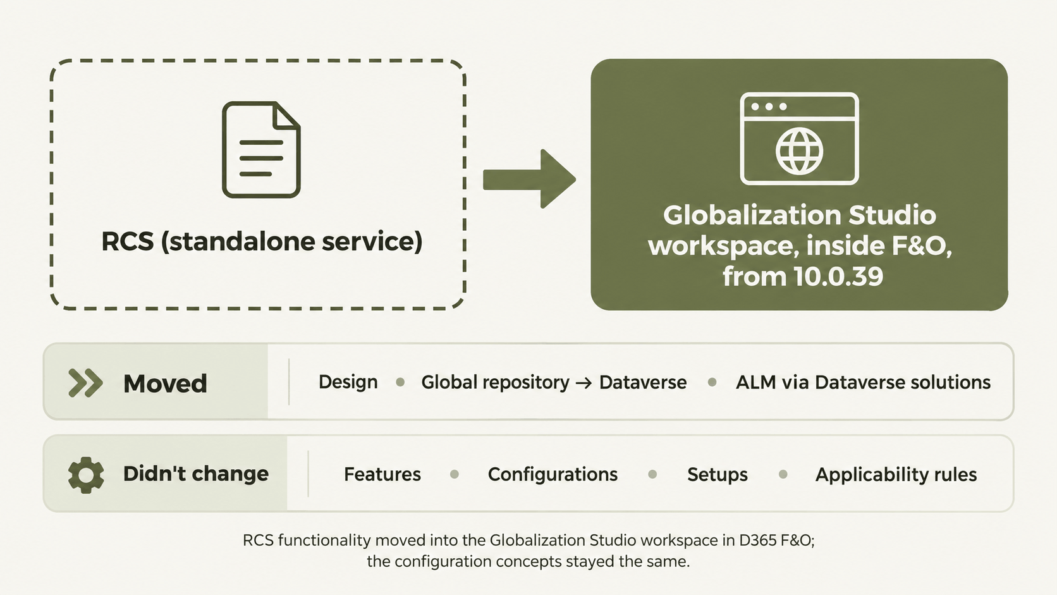Click the gear icon beside Didn't change
The height and width of the screenshot is (595, 1057).
tap(86, 474)
